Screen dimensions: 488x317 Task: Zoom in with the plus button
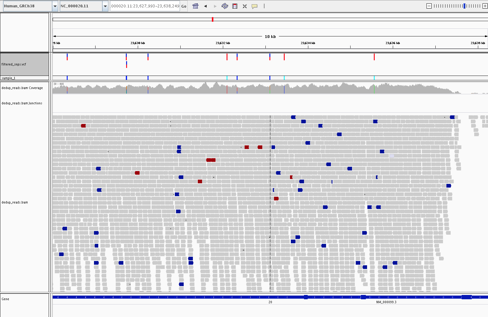coord(485,6)
